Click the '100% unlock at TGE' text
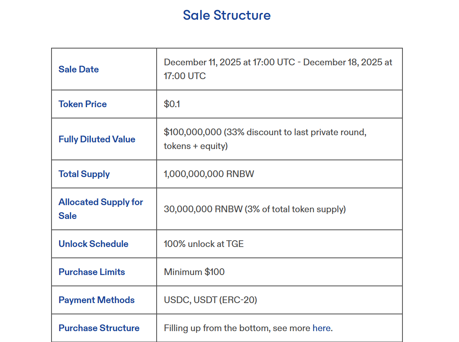 204,244
